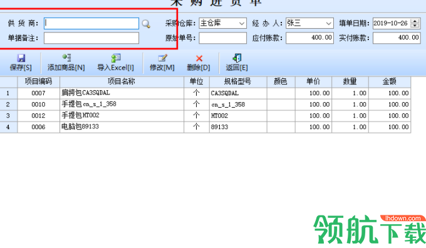Open the 采购仓库 warehouse dropdown
Screen dimensions: 426x248
coord(242,23)
